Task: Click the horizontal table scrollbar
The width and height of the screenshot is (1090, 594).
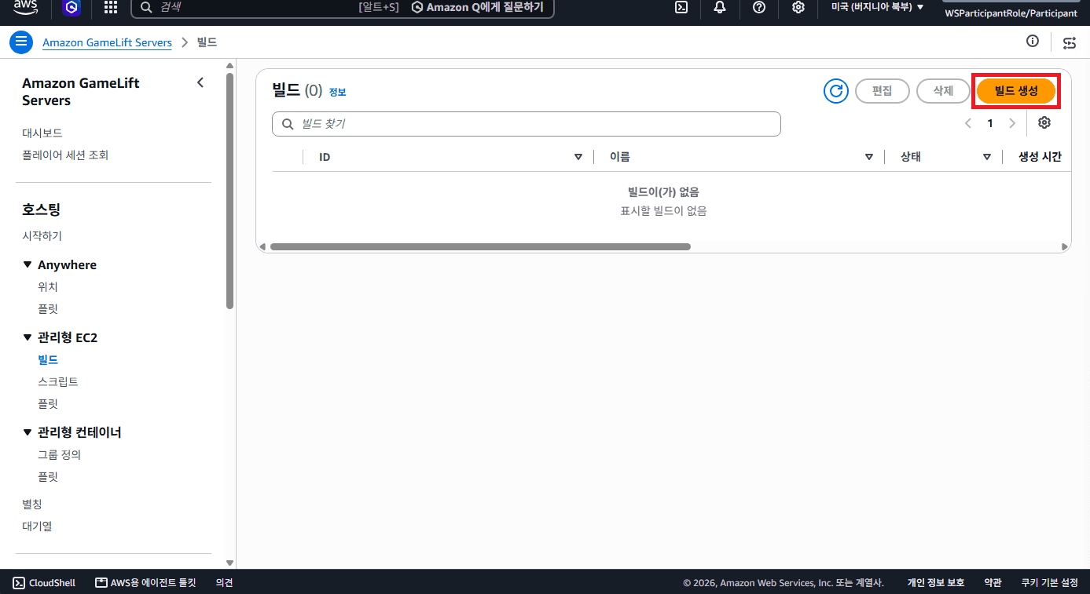Action: pos(480,246)
